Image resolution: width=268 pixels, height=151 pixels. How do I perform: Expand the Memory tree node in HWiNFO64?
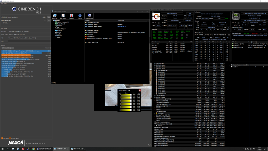(x=54, y=26)
